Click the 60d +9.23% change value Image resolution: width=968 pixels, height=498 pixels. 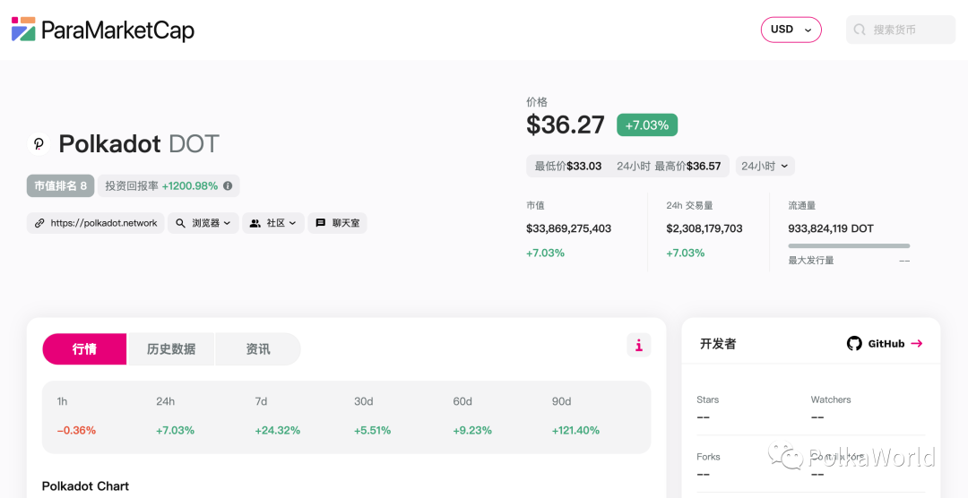point(472,430)
